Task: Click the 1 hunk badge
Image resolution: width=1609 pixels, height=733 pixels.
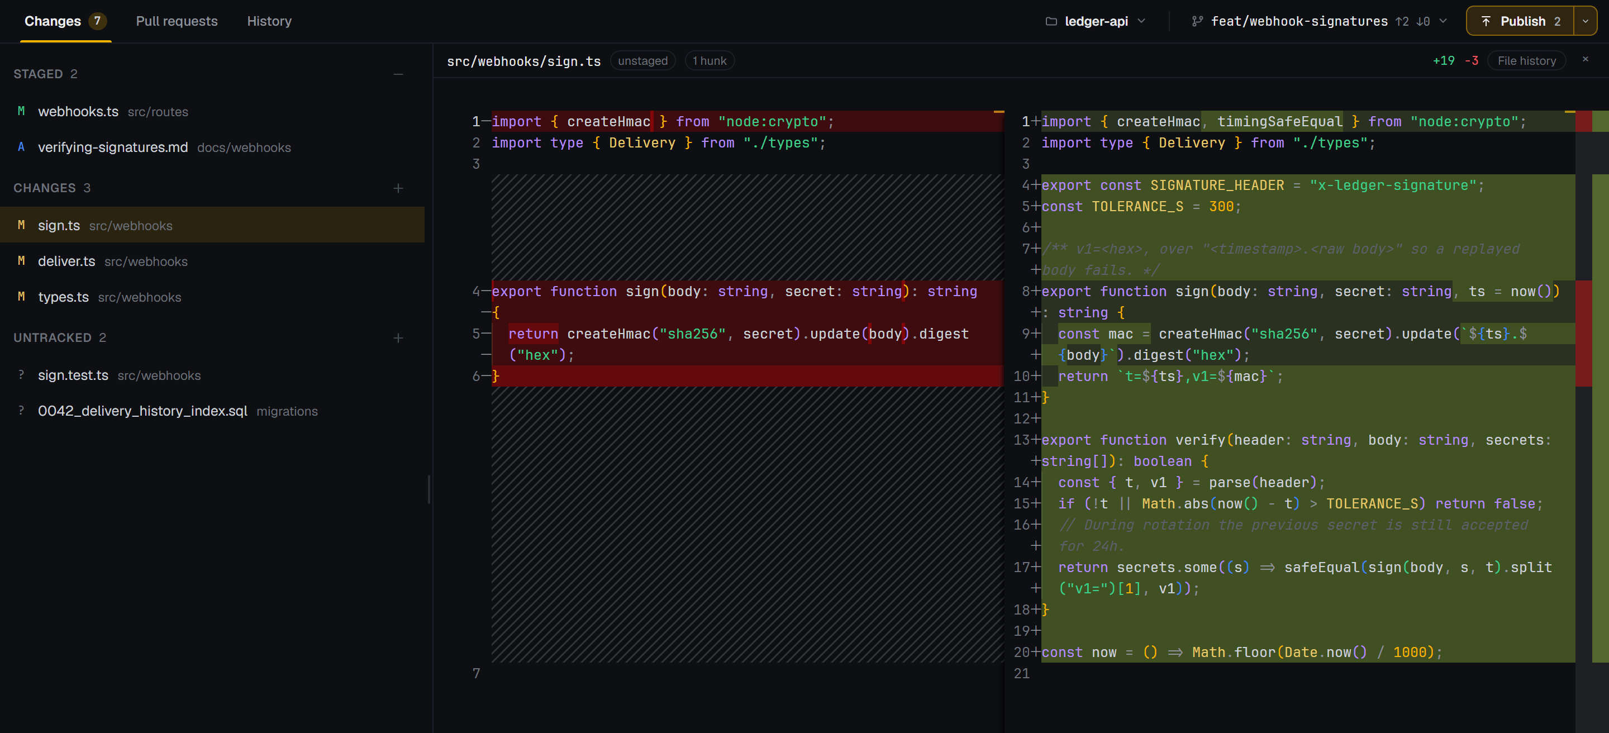Action: 709,60
